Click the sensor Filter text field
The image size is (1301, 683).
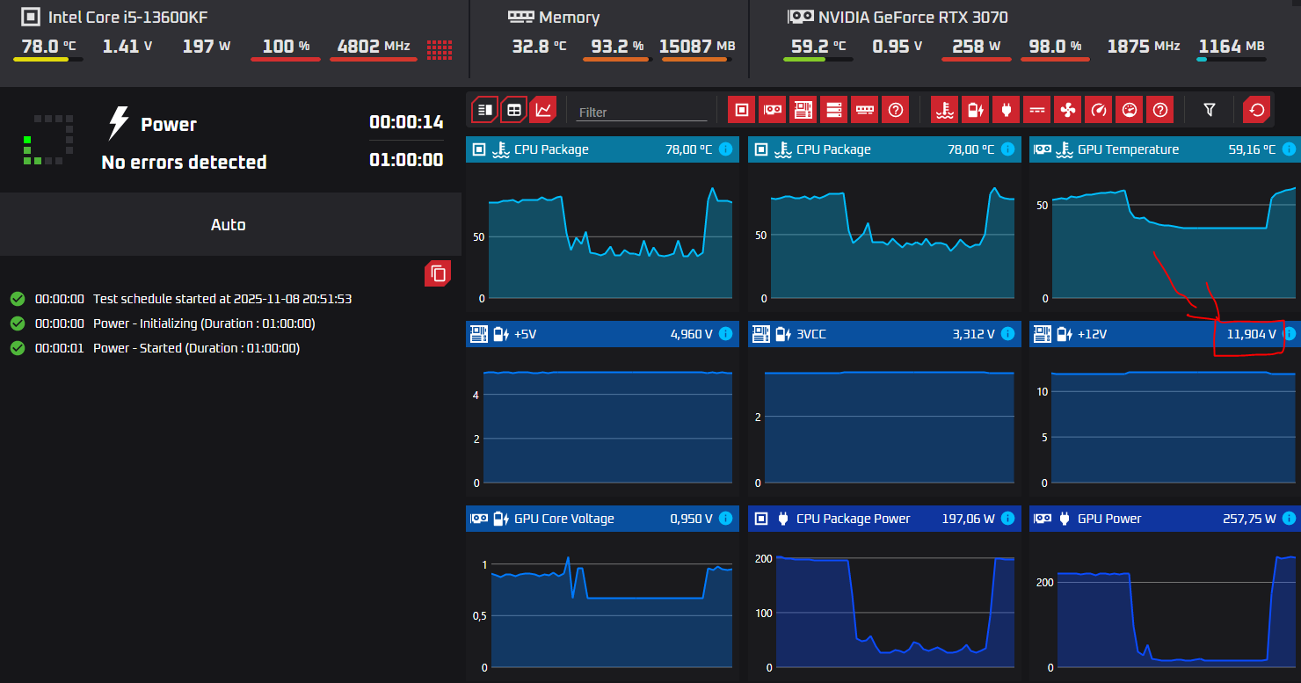(642, 113)
